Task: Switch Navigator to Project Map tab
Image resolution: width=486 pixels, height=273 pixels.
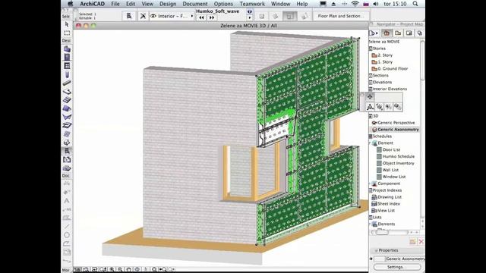Action: pyautogui.click(x=387, y=33)
